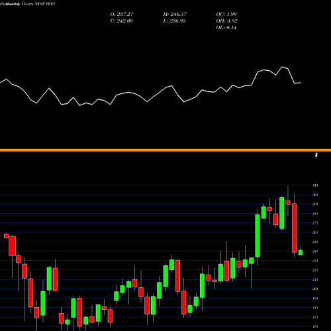The image size is (331, 331).
Task: Click the 201 price axis label
Action: [315, 289]
